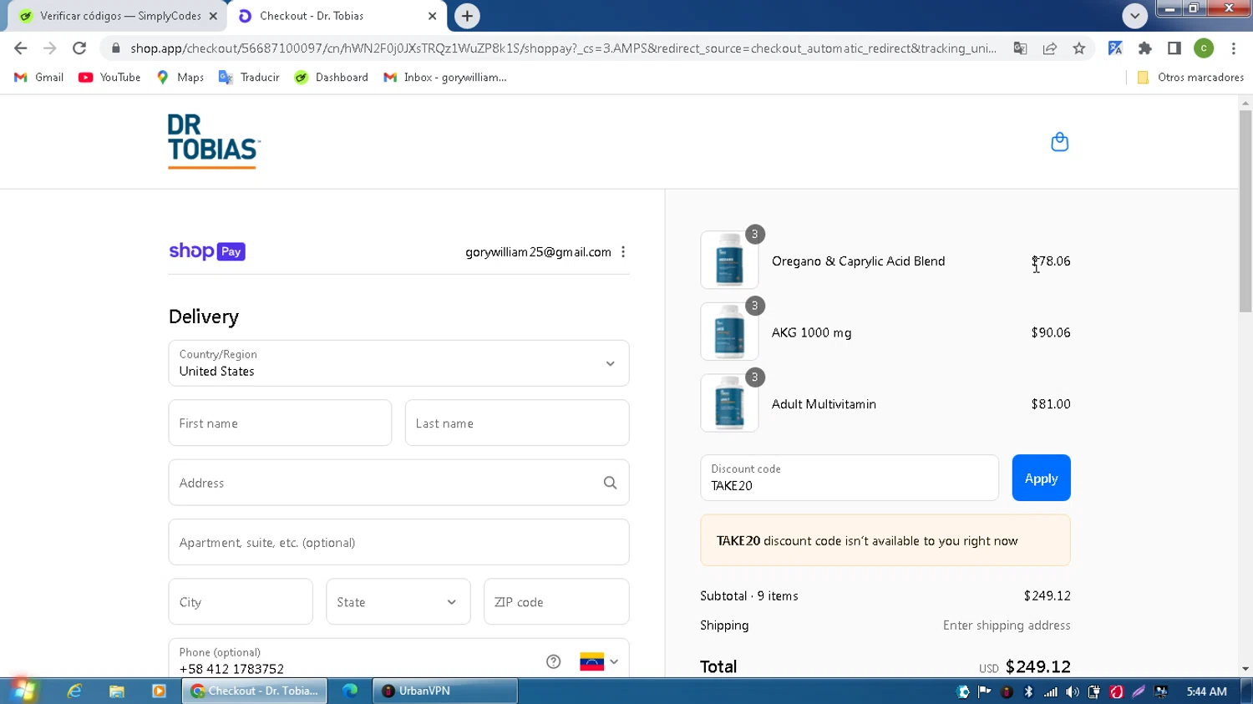Bookmark this page with the star icon
1253x704 pixels.
1079,48
